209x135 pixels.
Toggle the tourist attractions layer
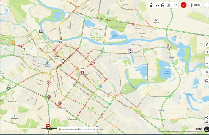[x=152, y=5]
